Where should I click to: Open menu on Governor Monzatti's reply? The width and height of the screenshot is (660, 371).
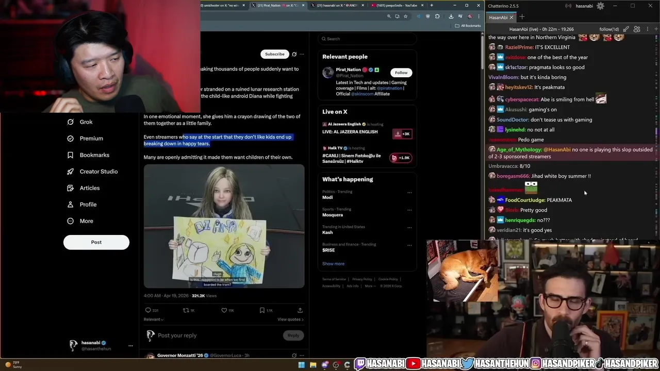(302, 356)
